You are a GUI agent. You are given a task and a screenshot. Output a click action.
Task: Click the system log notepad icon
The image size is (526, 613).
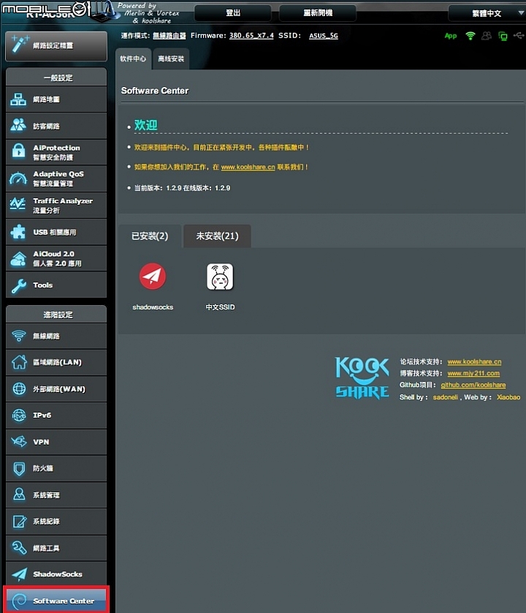pyautogui.click(x=20, y=521)
